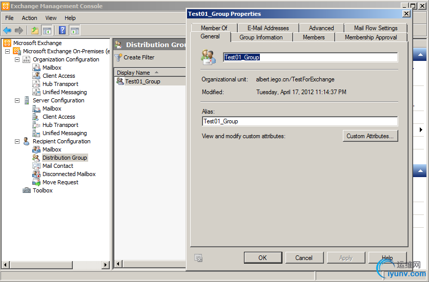Click the Toolbox icon

(27, 190)
